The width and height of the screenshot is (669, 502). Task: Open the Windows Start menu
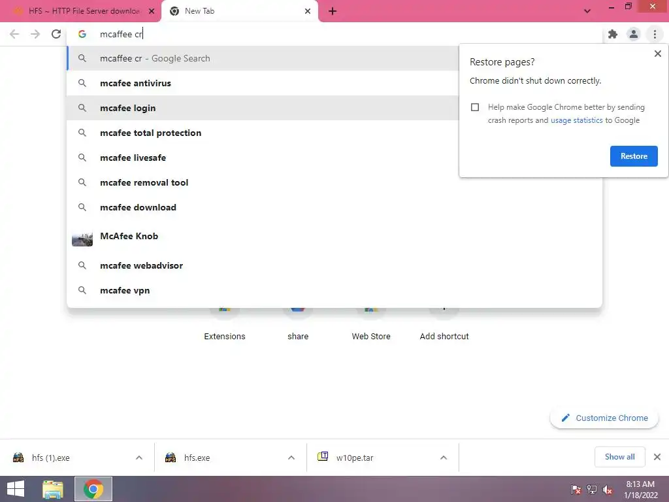point(16,489)
